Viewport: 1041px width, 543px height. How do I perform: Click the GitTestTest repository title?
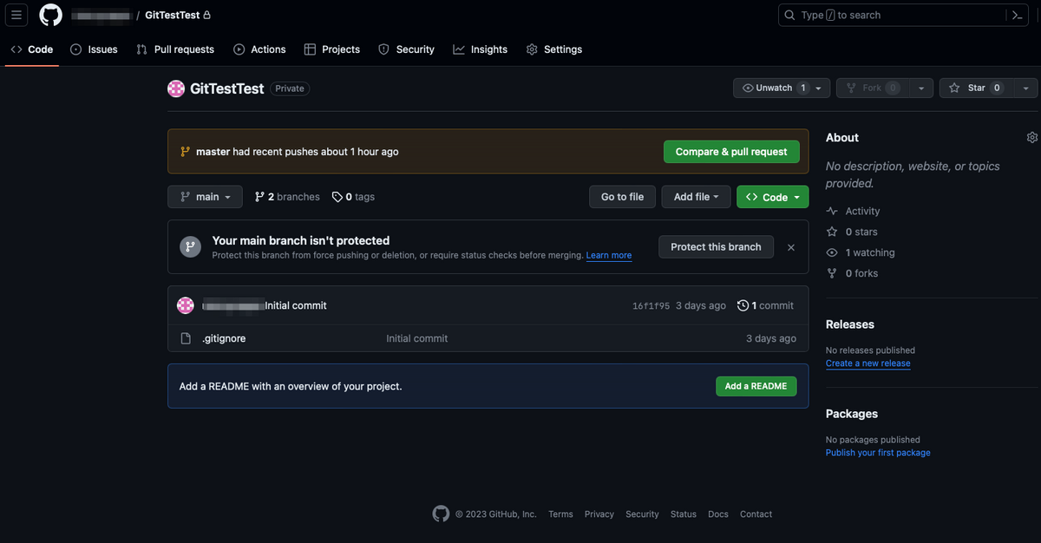pos(227,88)
